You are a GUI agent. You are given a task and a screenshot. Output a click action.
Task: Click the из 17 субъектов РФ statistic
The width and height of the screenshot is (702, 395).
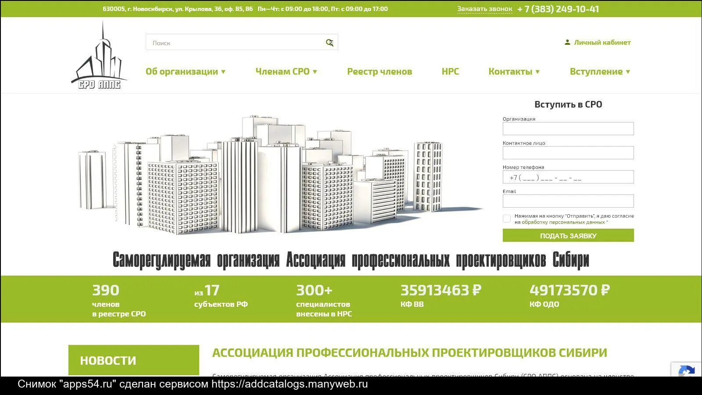(x=221, y=296)
